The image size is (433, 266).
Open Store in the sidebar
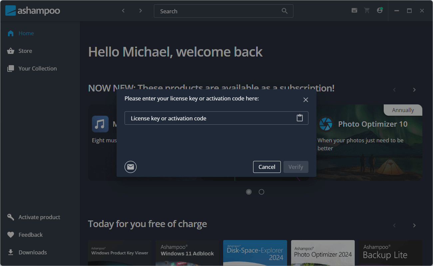(40, 51)
